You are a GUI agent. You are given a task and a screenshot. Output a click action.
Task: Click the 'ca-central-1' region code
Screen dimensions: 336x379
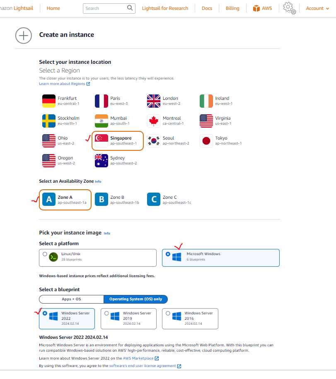[173, 123]
